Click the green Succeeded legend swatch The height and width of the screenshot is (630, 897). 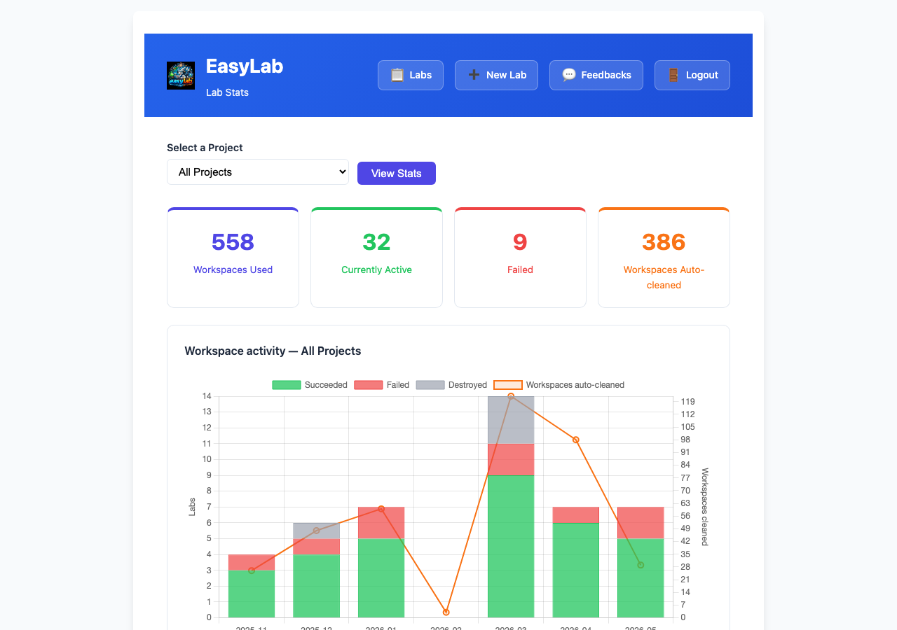tap(287, 385)
